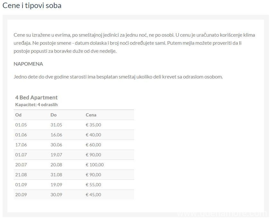Click the "Cena" column header
The width and height of the screenshot is (273, 221).
pyautogui.click(x=91, y=115)
